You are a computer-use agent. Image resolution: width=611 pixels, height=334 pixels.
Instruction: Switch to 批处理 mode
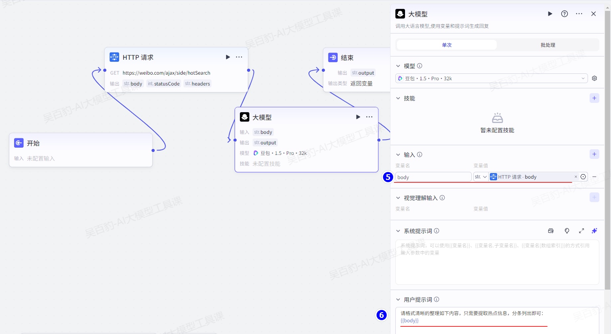[548, 45]
